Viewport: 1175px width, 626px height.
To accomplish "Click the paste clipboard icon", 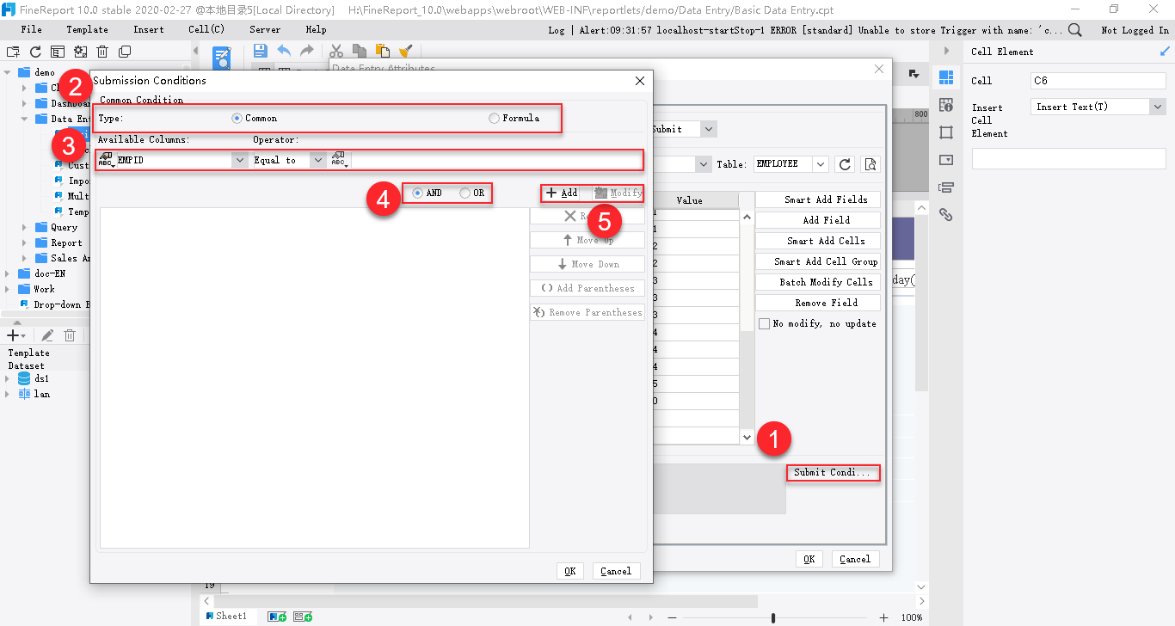I will tap(383, 51).
